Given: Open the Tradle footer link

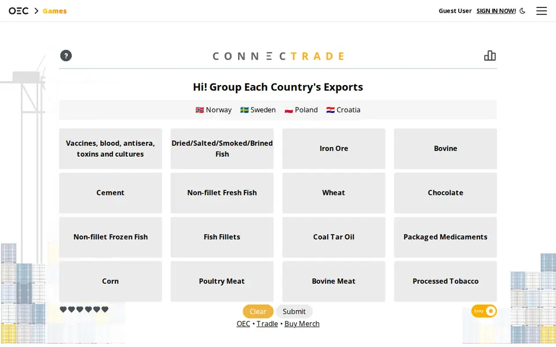Looking at the screenshot, I should coord(267,324).
